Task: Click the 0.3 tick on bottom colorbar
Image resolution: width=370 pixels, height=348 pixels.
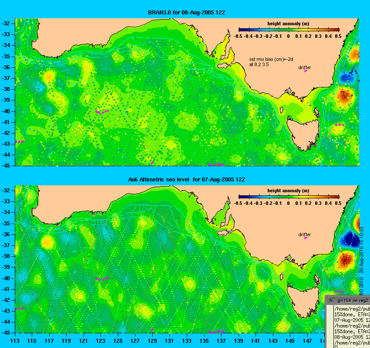Action: pyautogui.click(x=318, y=203)
